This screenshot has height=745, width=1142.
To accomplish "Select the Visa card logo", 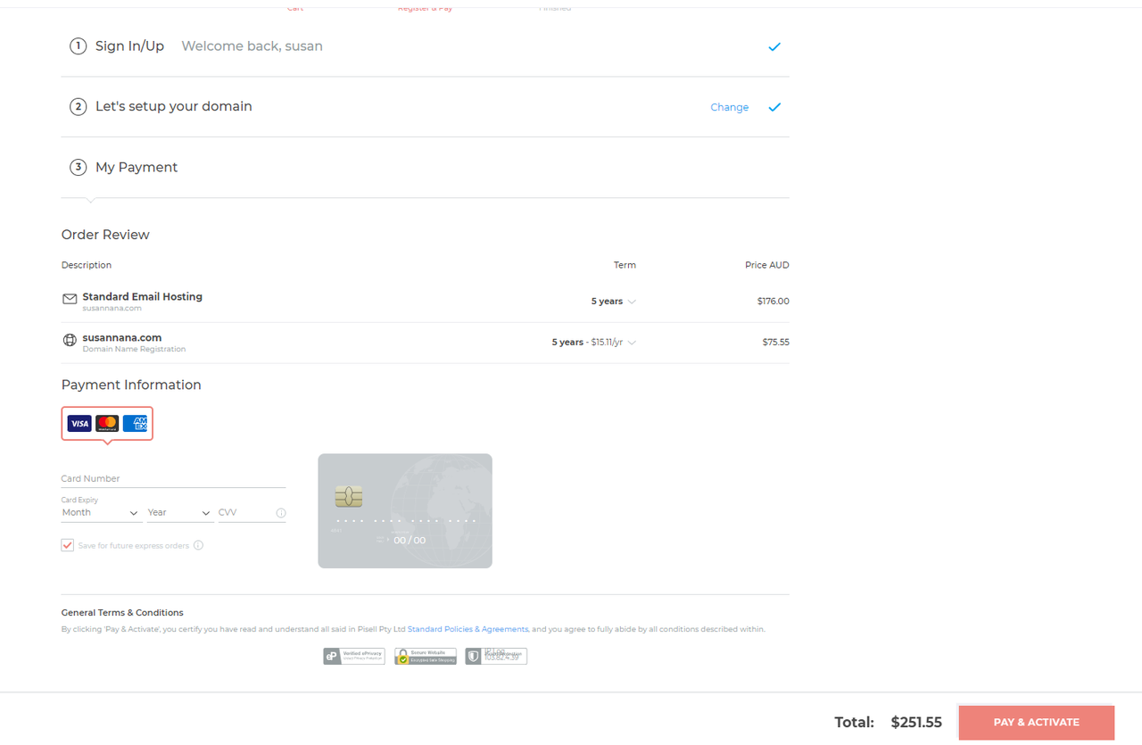I will coord(79,424).
